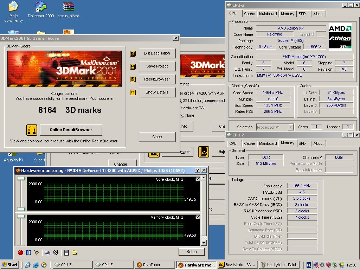The width and height of the screenshot is (360, 270).
Task: Click the help question mark in Hardware monitoring title
Action: point(198,171)
